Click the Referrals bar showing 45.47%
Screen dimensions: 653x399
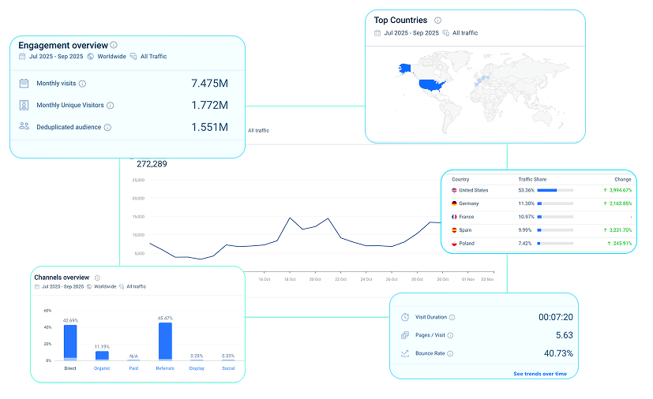(x=165, y=341)
